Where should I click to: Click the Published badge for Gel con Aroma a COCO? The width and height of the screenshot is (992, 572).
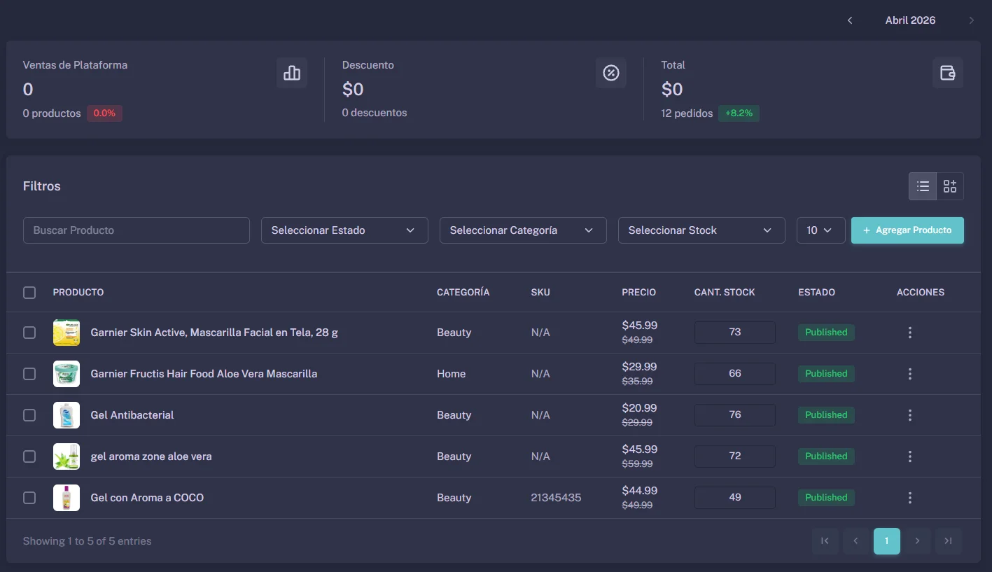click(x=826, y=498)
